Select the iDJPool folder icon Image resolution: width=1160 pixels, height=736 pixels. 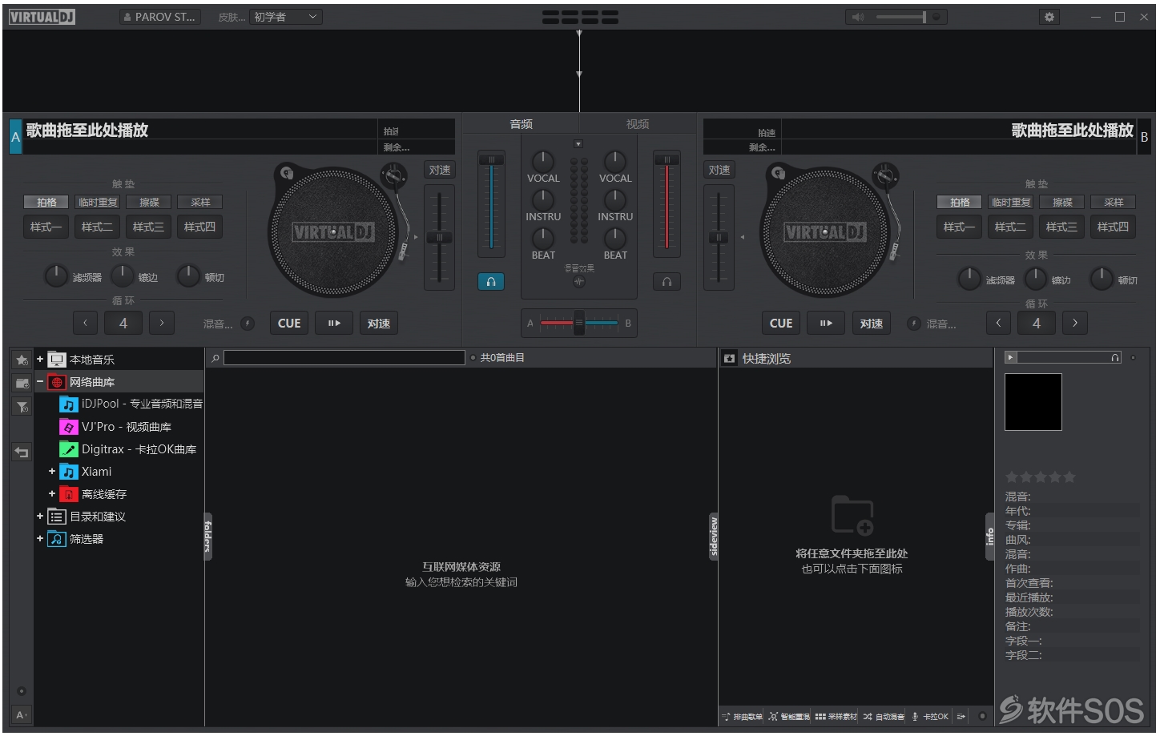pyautogui.click(x=69, y=404)
